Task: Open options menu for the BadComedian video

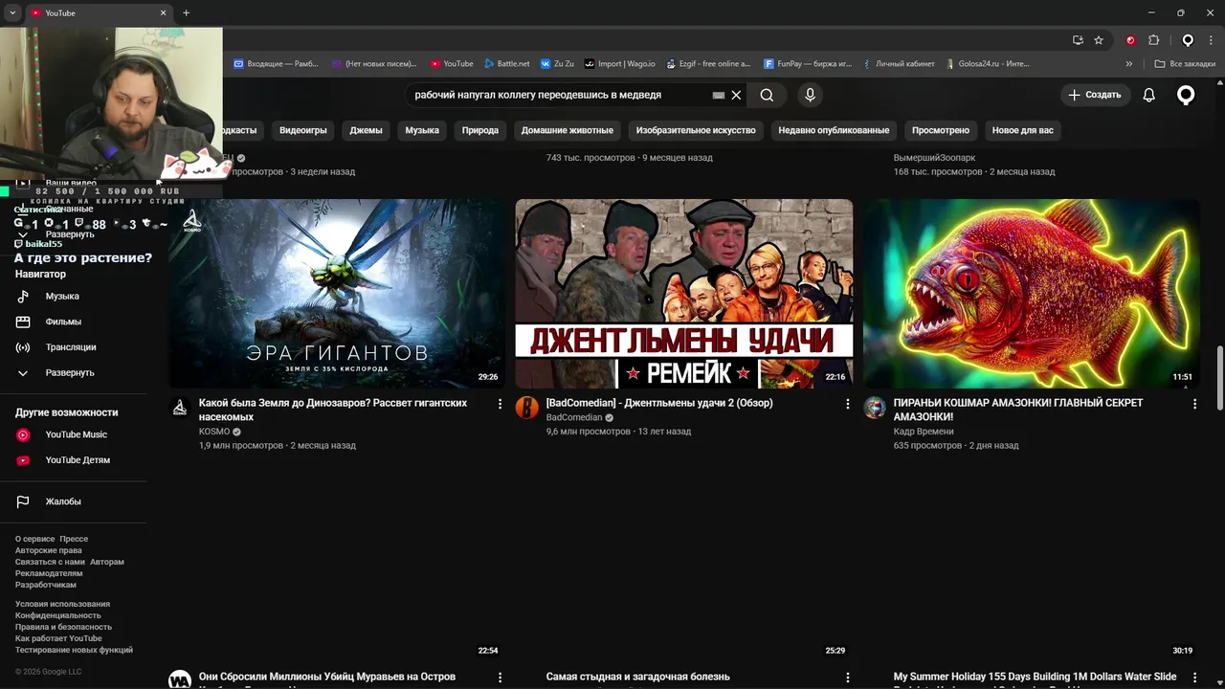Action: (847, 404)
